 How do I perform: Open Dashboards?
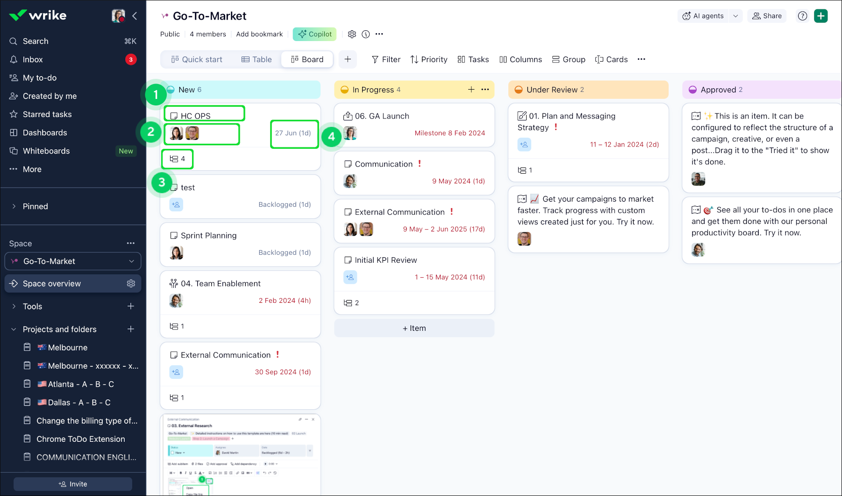coord(73,133)
